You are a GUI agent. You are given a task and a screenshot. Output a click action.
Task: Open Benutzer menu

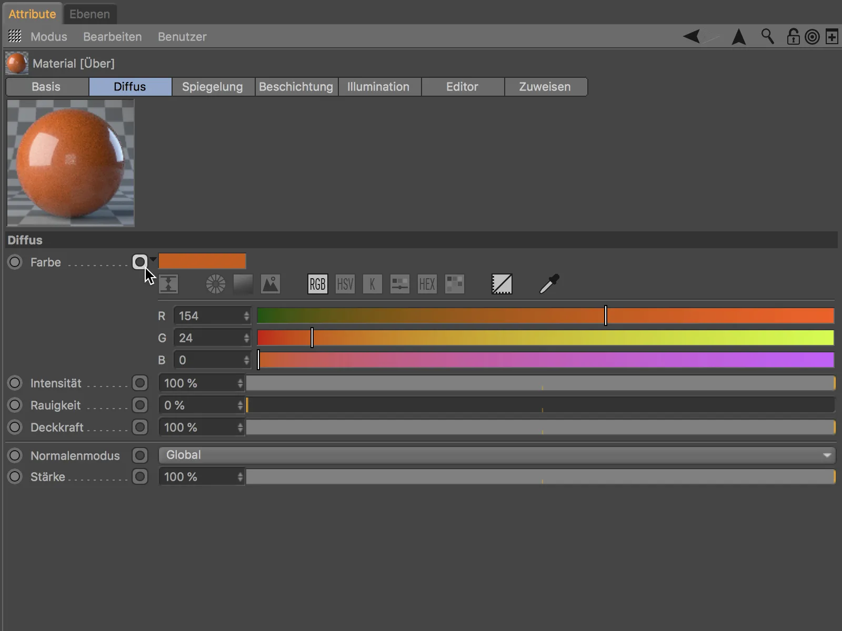pos(182,37)
